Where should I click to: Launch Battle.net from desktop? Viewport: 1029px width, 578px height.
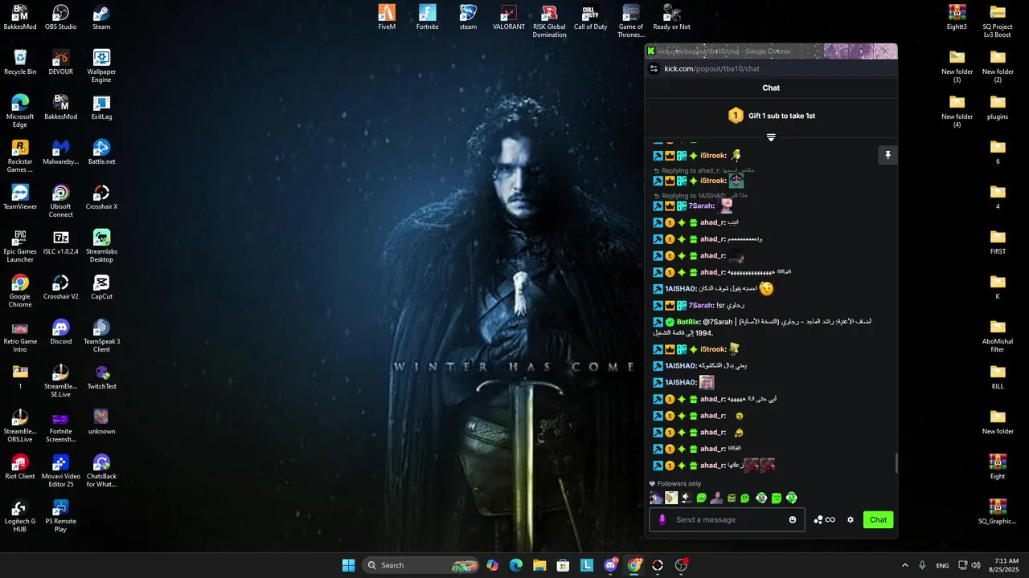point(101,152)
